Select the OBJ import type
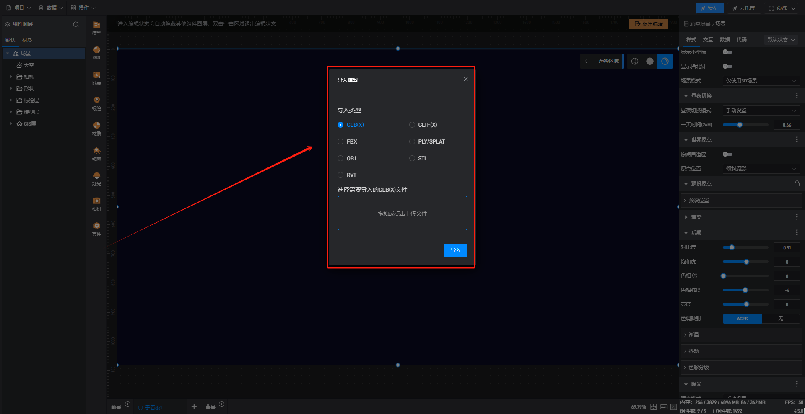 coord(347,158)
